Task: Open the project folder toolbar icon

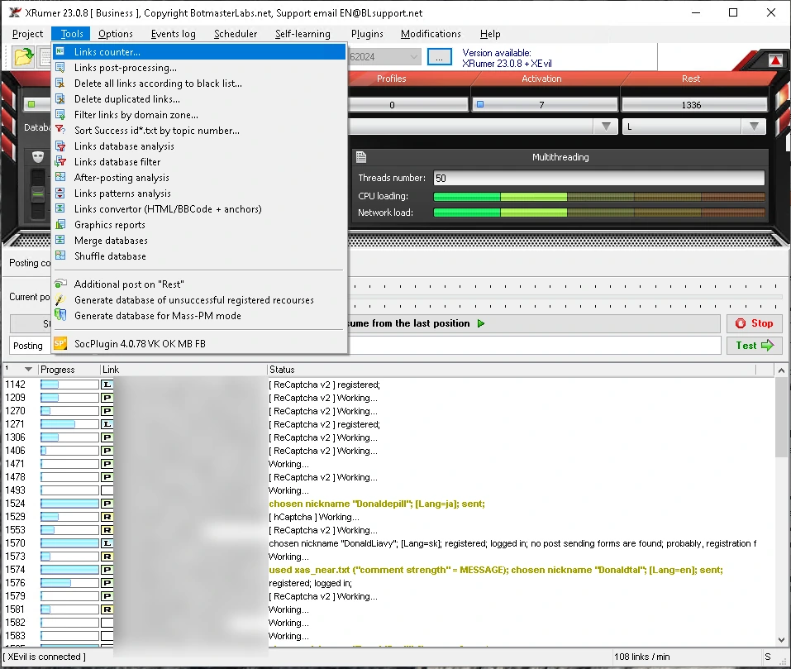Action: tap(24, 56)
